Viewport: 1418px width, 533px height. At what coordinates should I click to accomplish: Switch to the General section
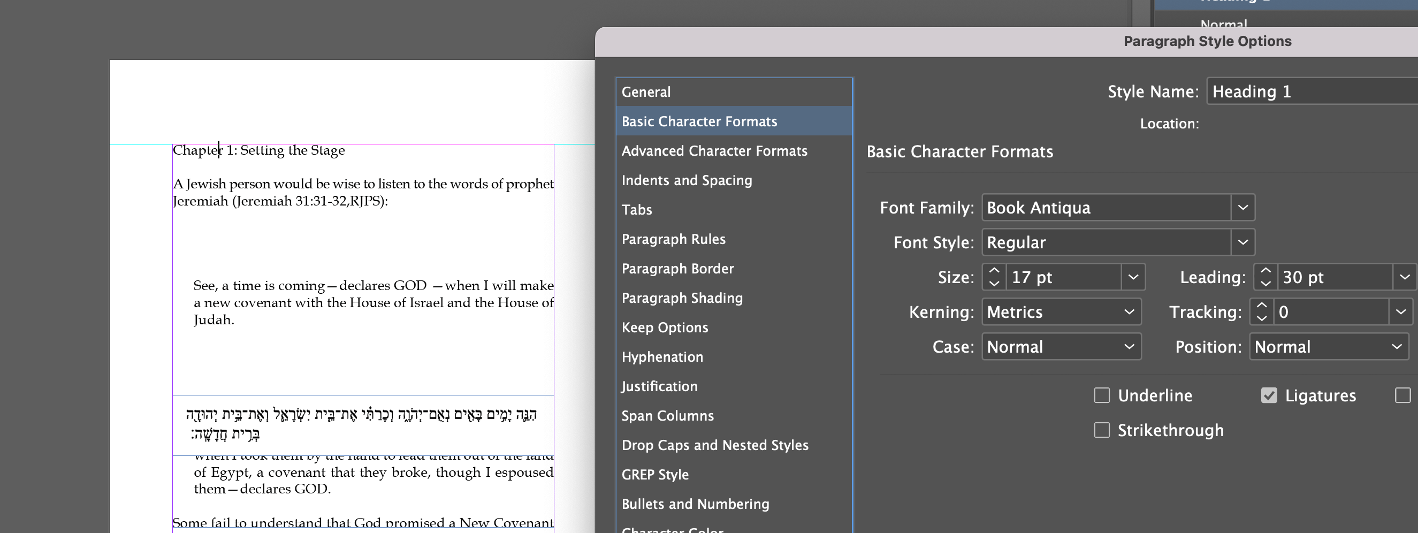(646, 92)
